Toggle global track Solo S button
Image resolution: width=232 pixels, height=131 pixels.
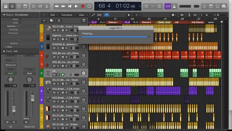pos(59,20)
